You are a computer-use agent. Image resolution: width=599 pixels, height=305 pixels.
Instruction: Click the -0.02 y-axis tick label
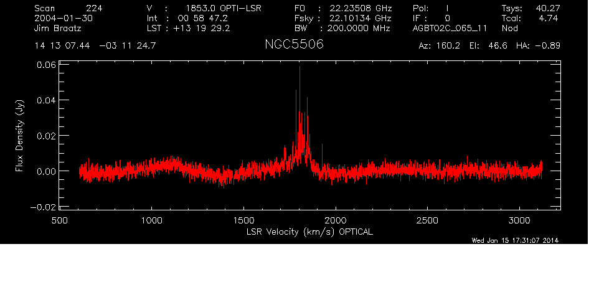(43, 207)
